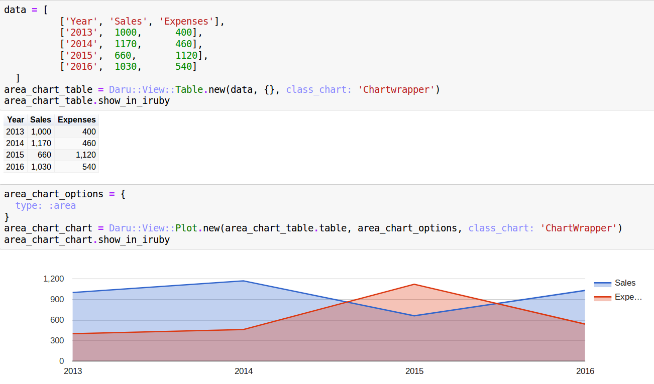Select the table cell showing year 2014
The height and width of the screenshot is (384, 654).
tap(16, 143)
